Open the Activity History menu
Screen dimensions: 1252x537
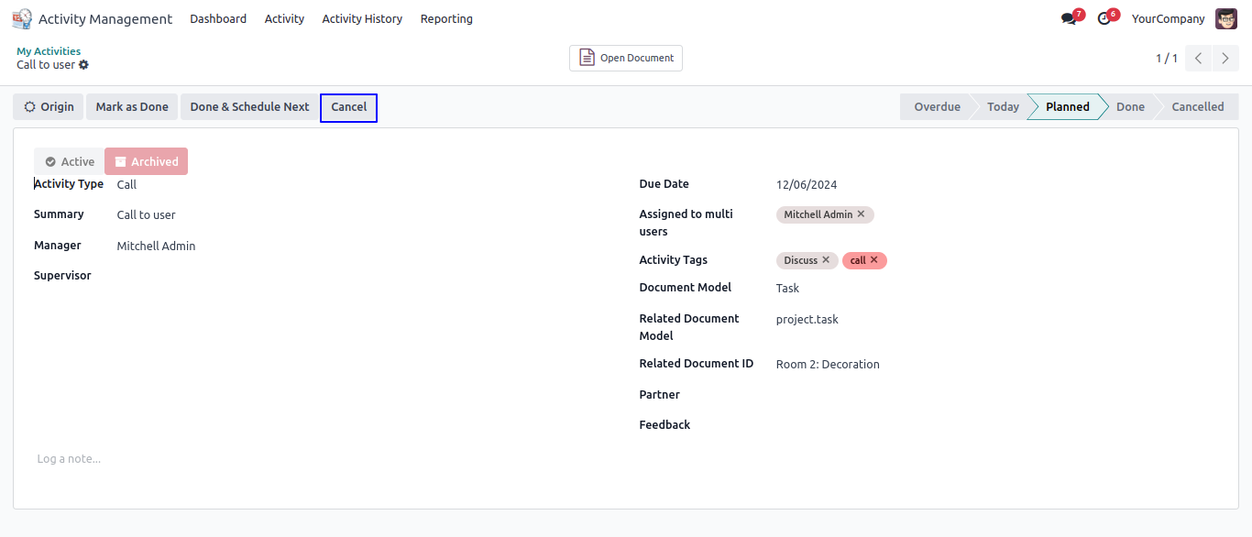(x=362, y=18)
